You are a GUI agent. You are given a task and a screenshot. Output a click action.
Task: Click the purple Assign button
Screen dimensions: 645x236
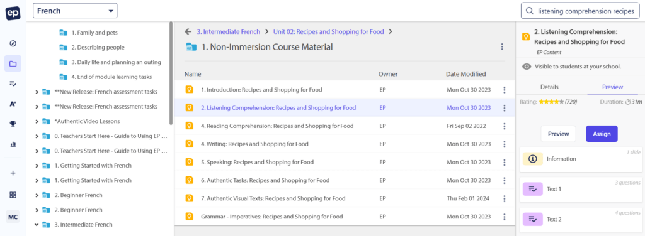click(602, 134)
